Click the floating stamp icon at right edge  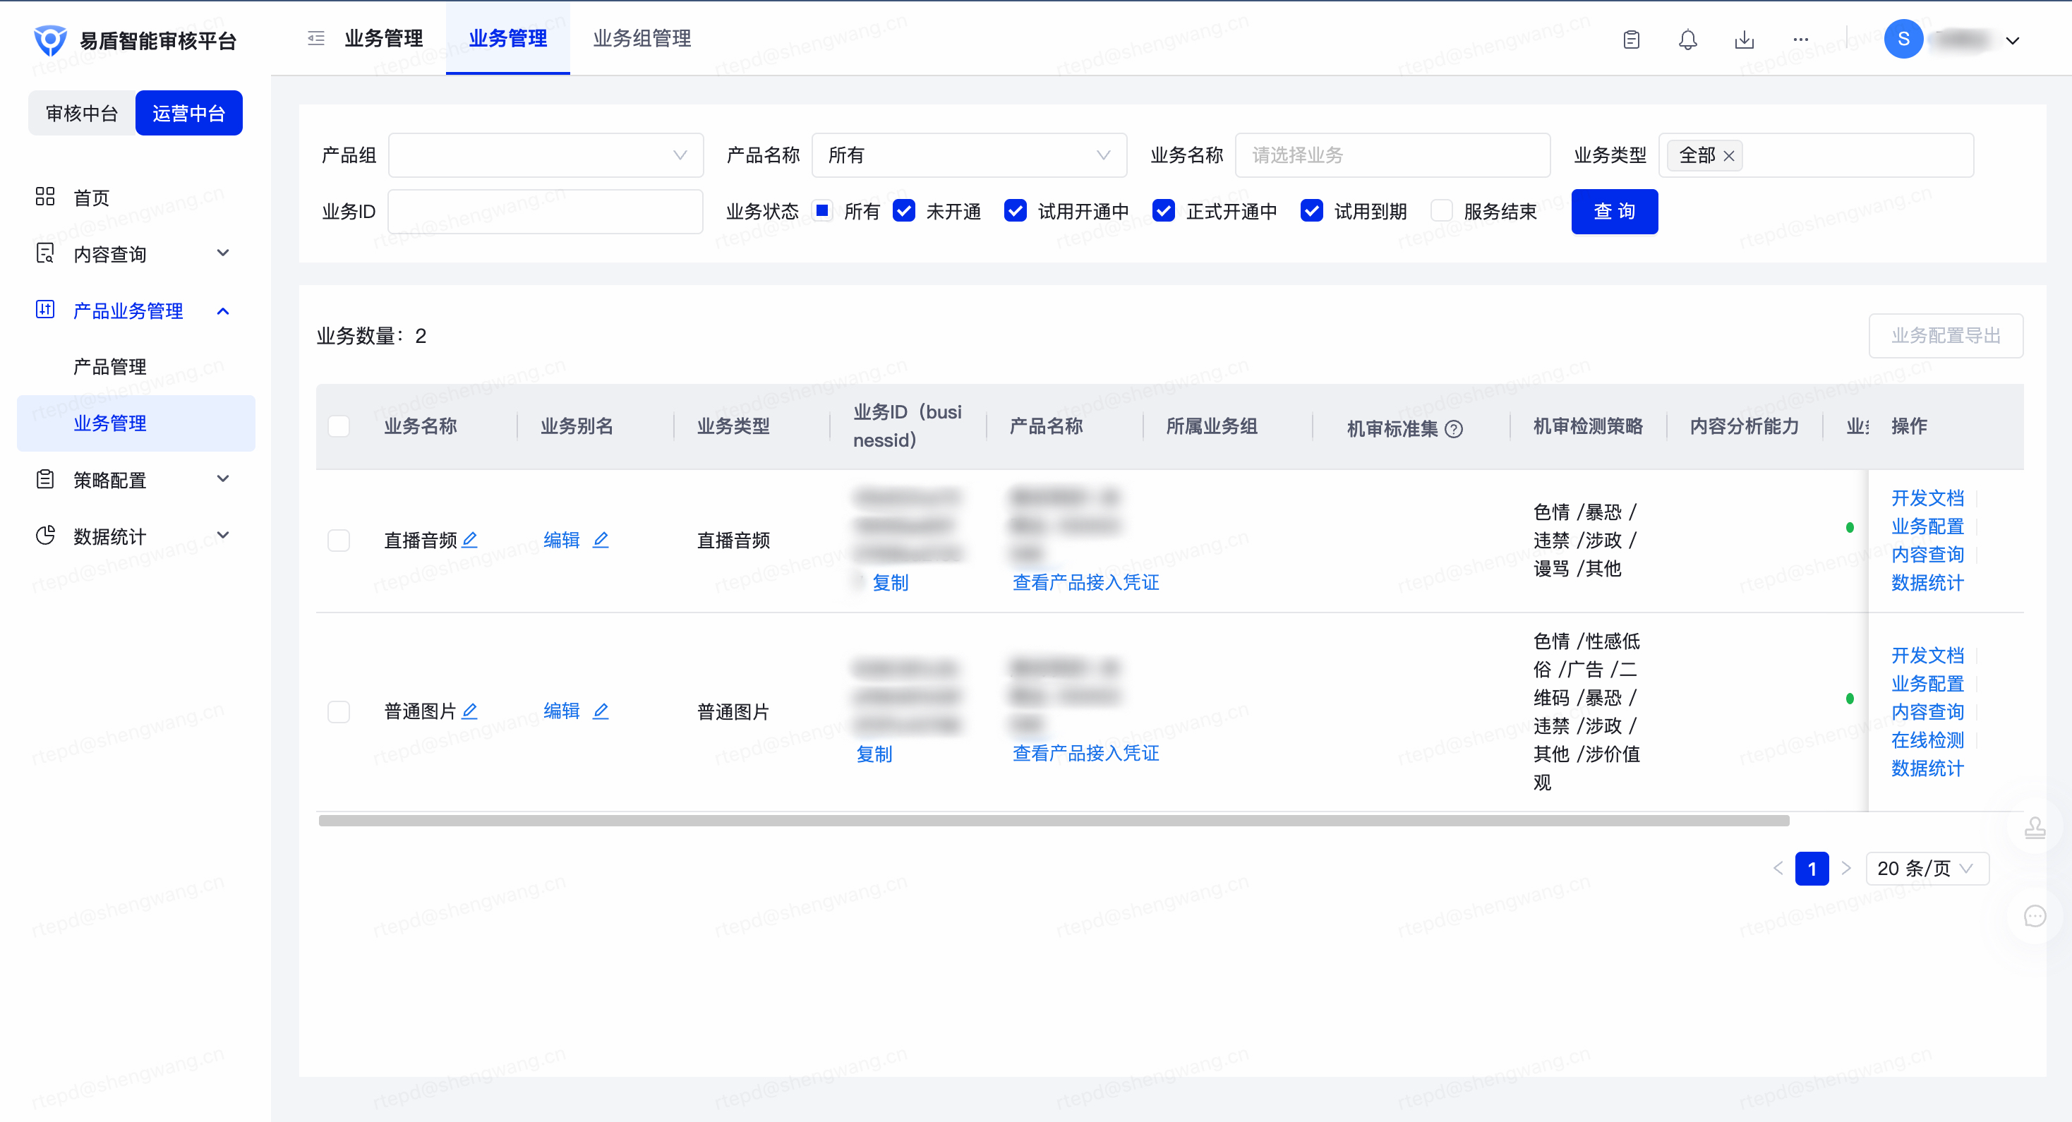coord(2035,828)
